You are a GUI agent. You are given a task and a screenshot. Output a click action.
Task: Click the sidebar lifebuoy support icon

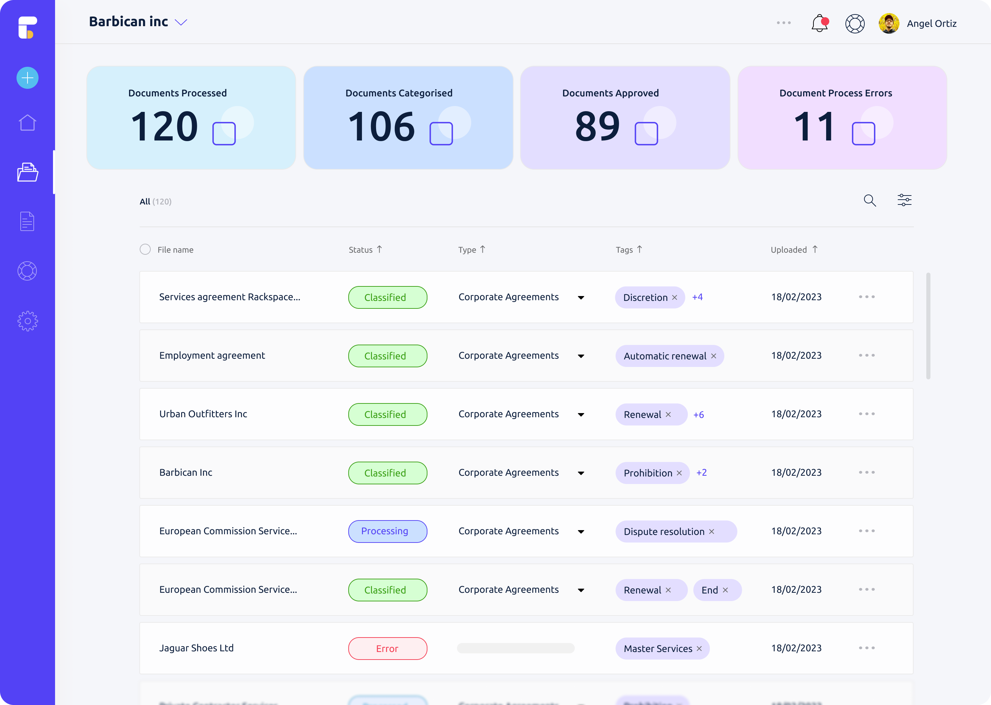point(27,271)
